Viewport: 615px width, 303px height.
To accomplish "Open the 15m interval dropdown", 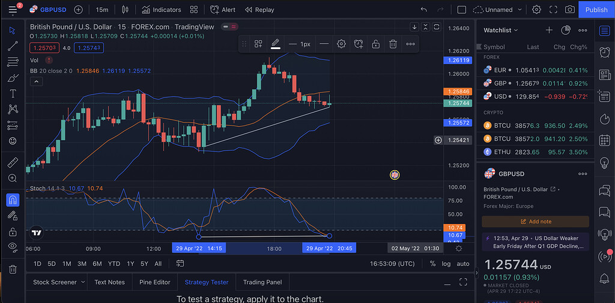I will 102,10.
